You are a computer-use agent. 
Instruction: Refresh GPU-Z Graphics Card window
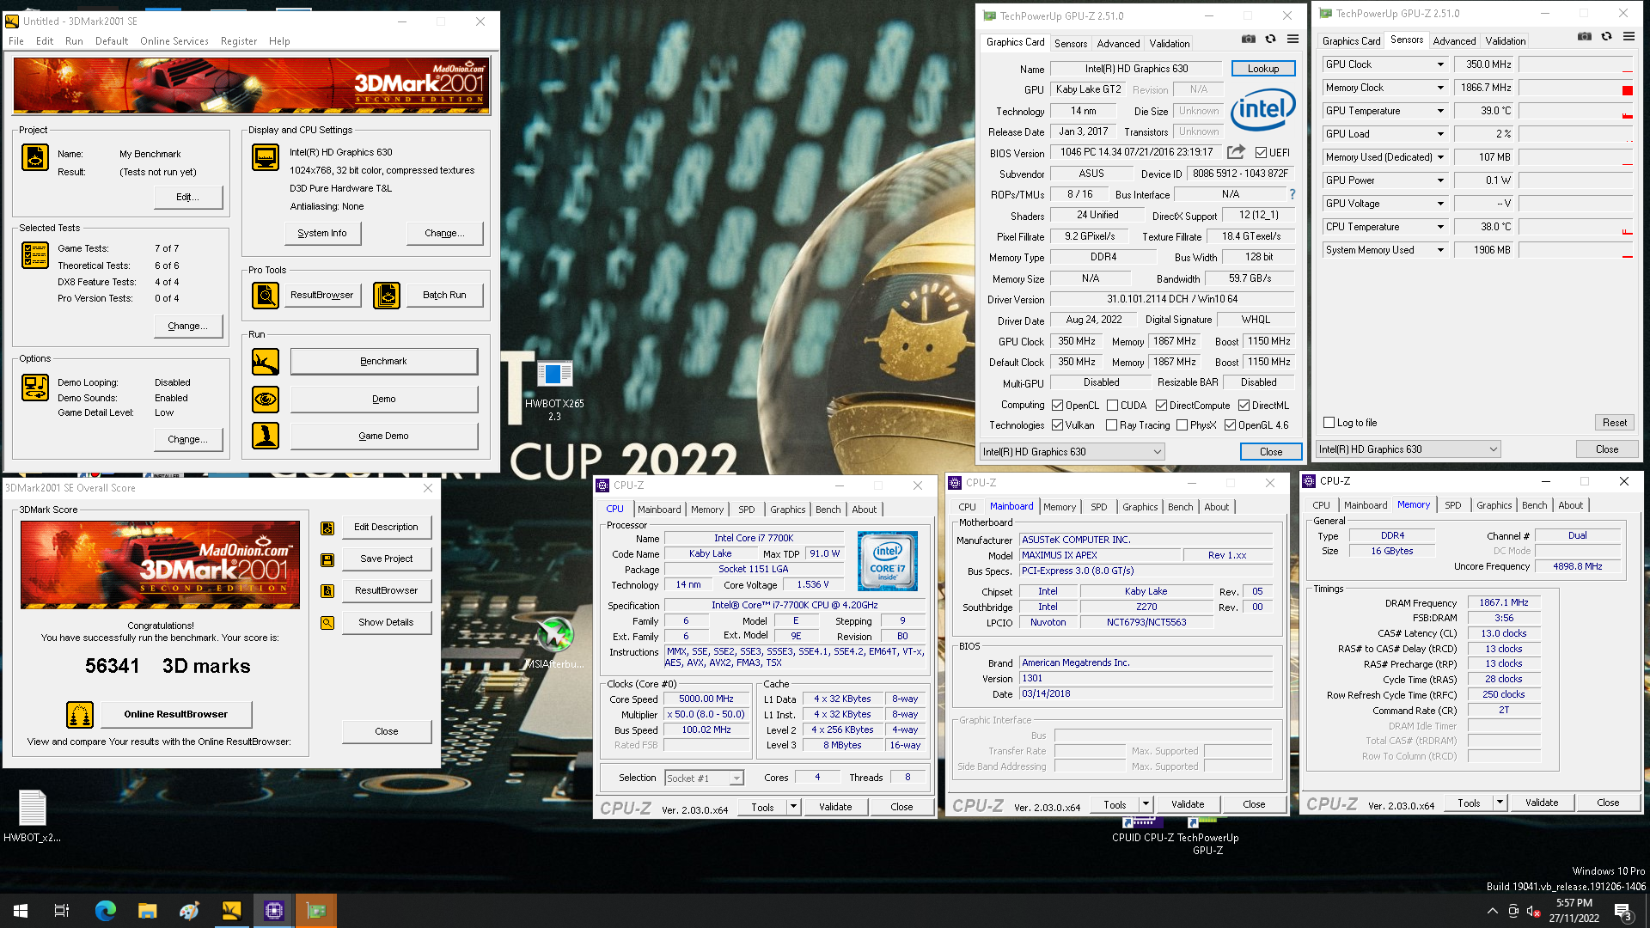click(1270, 39)
